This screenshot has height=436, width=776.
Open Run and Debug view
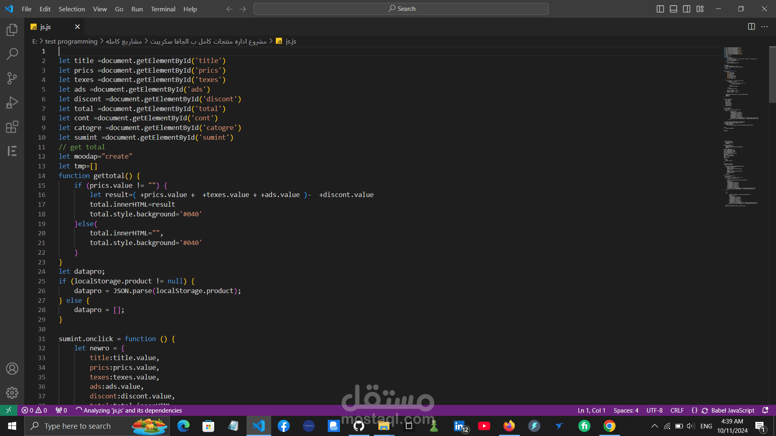[12, 103]
